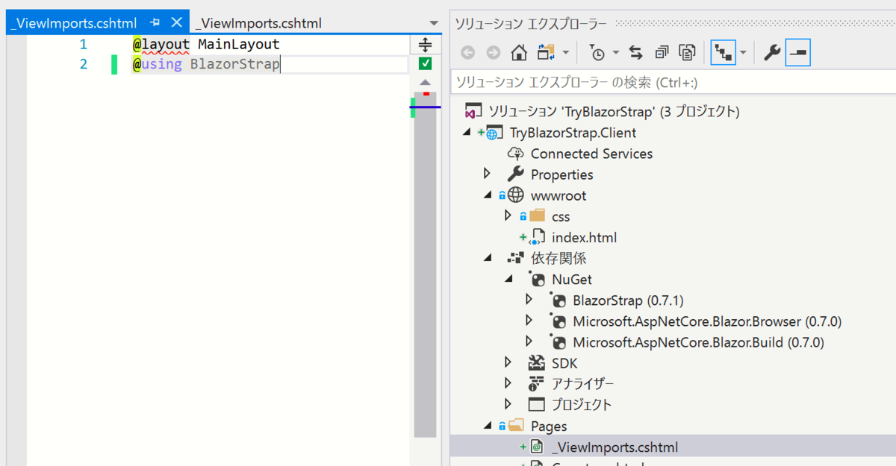Click the pending changes filter clock icon
Screen dimensions: 896x466
pos(597,52)
